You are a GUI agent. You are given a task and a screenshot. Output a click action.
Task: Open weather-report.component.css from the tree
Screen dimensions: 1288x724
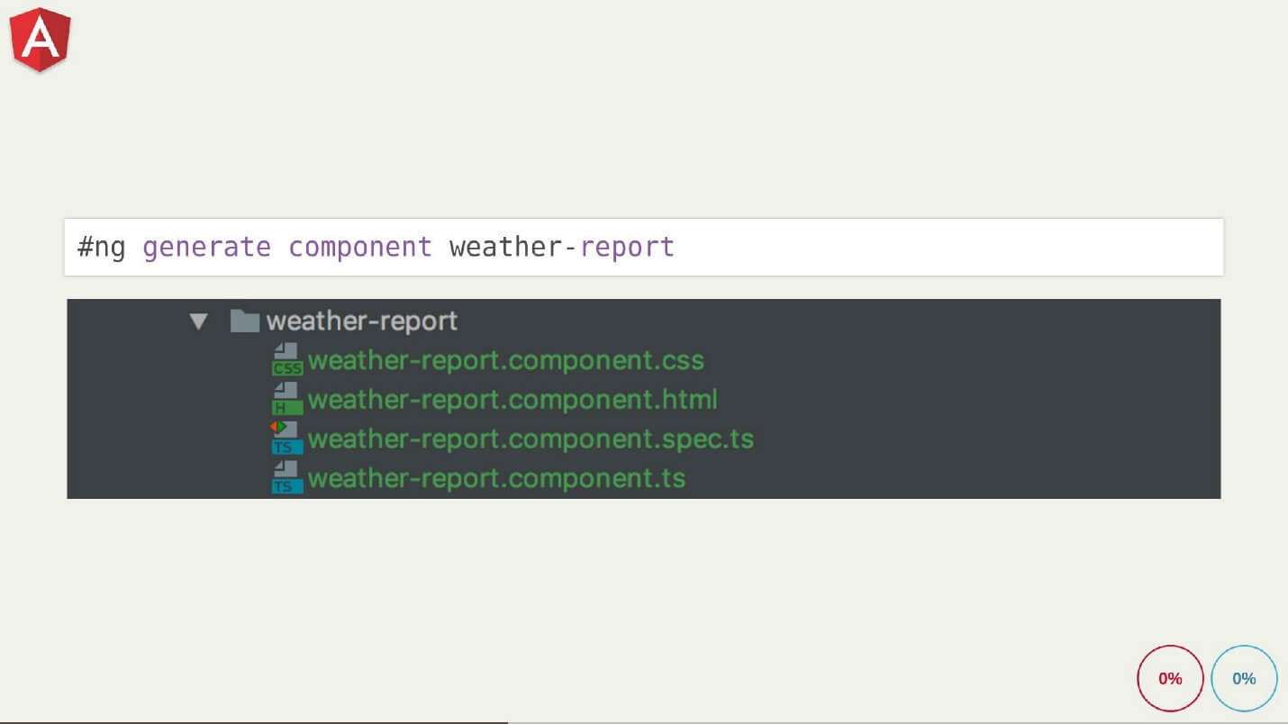tap(506, 360)
